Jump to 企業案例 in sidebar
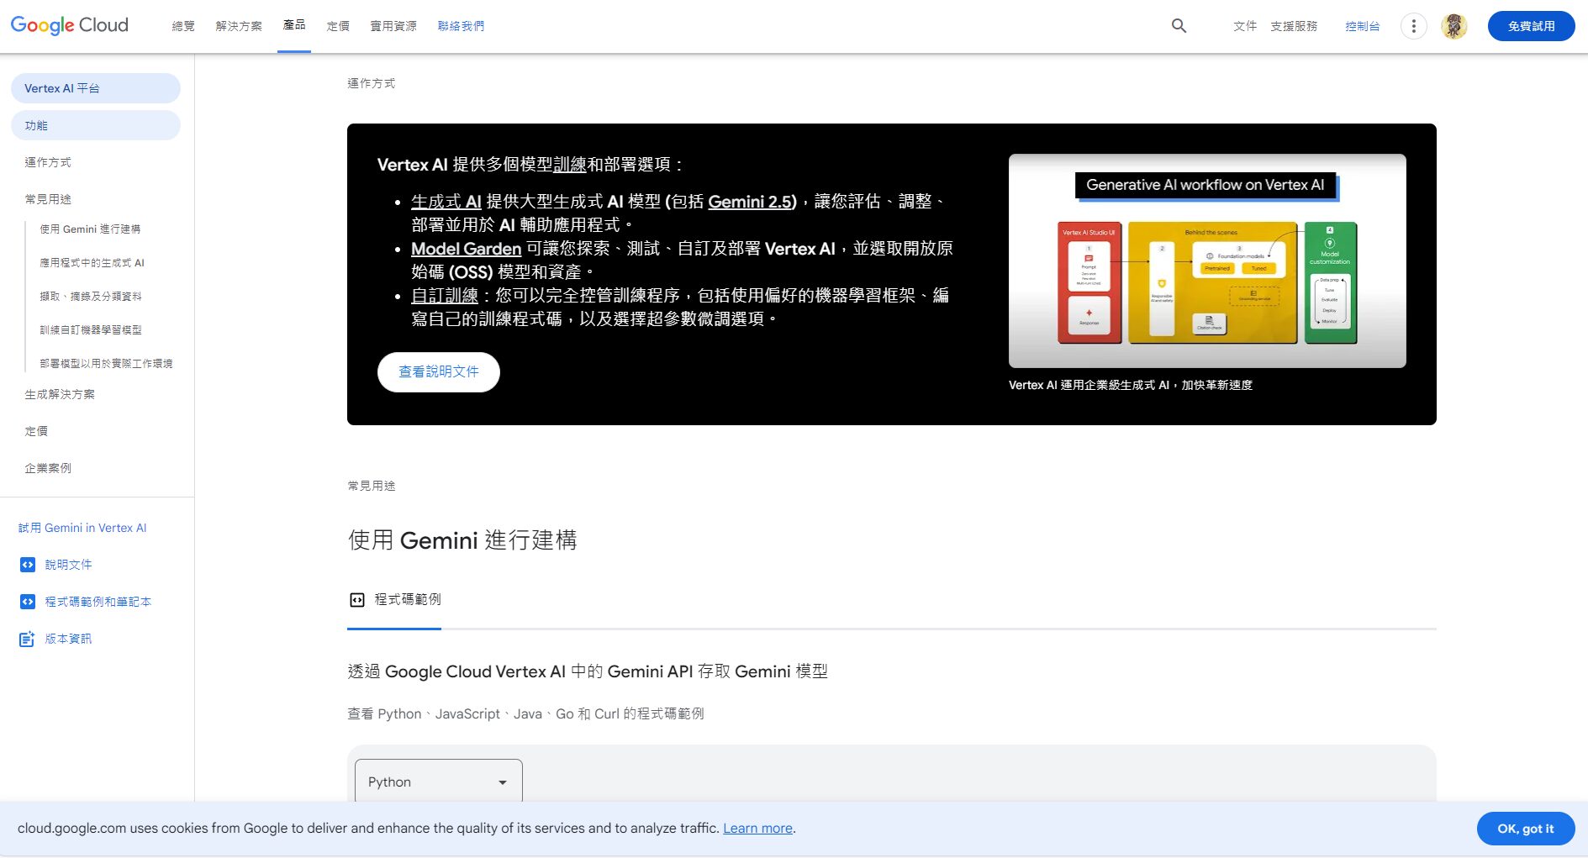Image resolution: width=1588 pixels, height=858 pixels. [x=48, y=468]
